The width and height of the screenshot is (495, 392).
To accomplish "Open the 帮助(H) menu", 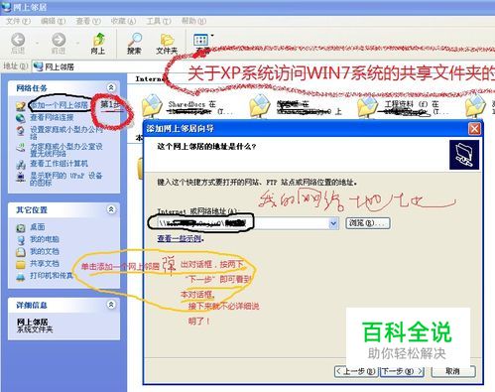I will point(193,21).
